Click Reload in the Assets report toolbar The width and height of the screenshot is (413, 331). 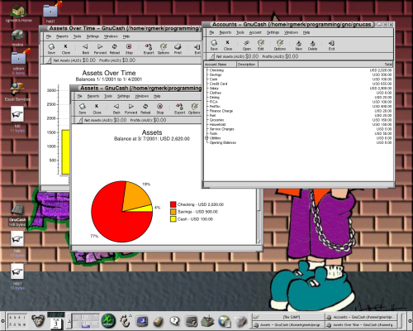pos(145,108)
